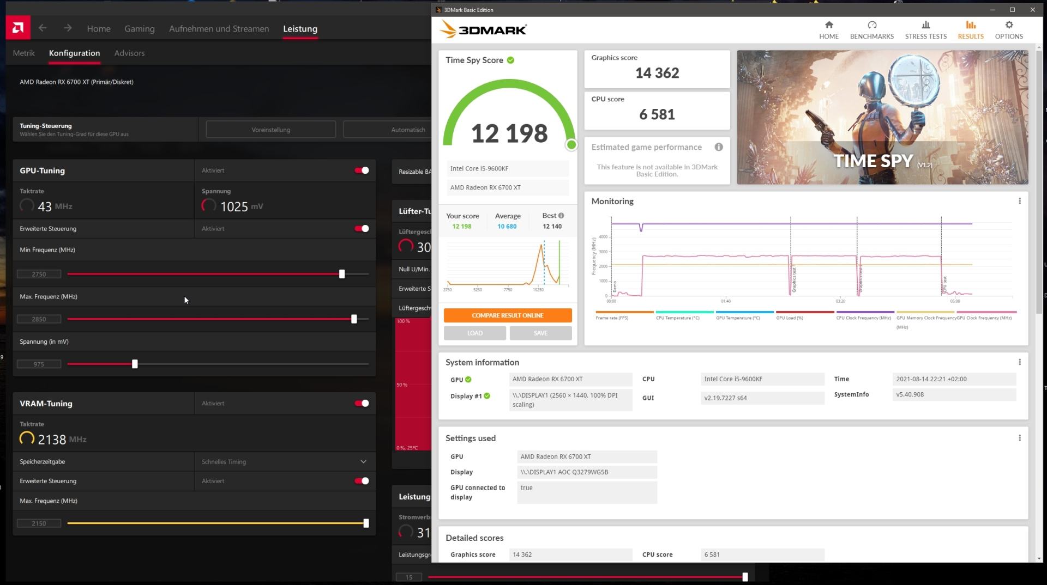Click Compare Result Online button
Viewport: 1047px width, 585px height.
point(508,315)
